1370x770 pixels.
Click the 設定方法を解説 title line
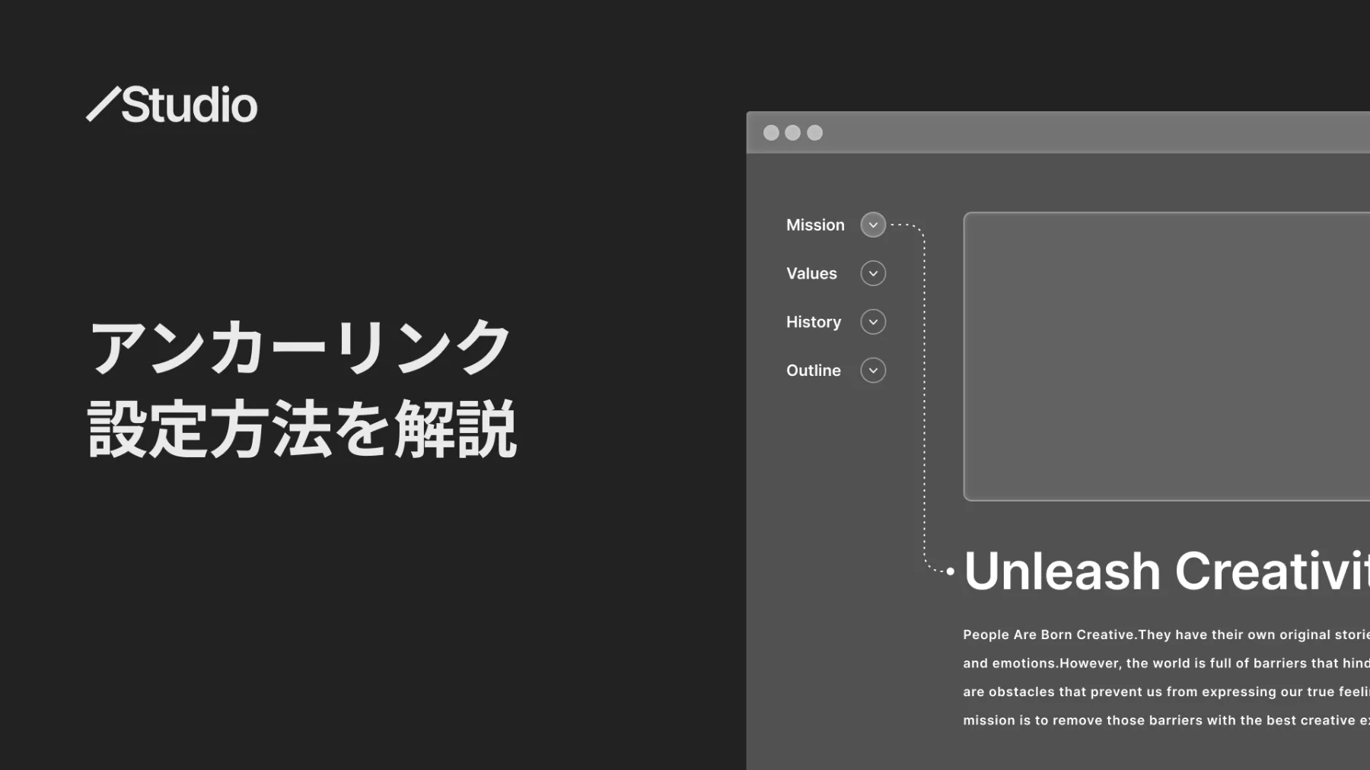tap(302, 428)
